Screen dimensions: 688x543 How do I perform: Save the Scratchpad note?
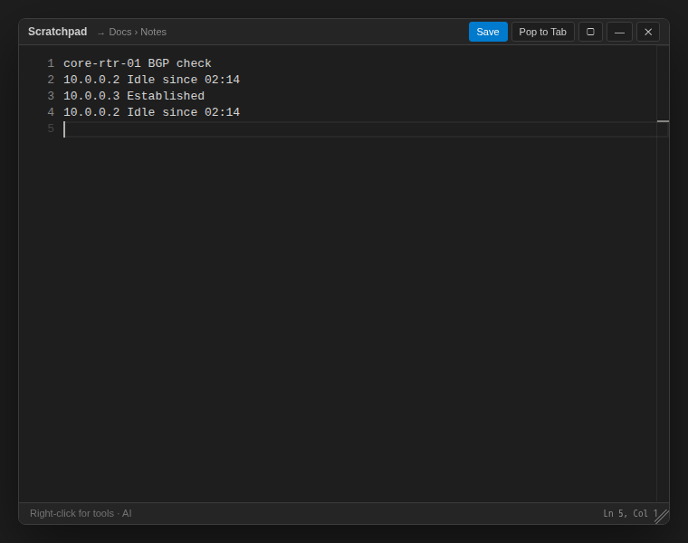(x=488, y=32)
